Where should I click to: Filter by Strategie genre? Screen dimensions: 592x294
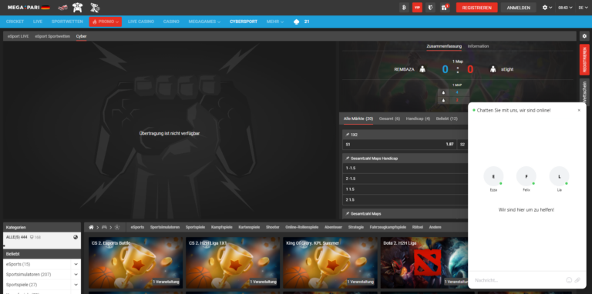[355, 227]
